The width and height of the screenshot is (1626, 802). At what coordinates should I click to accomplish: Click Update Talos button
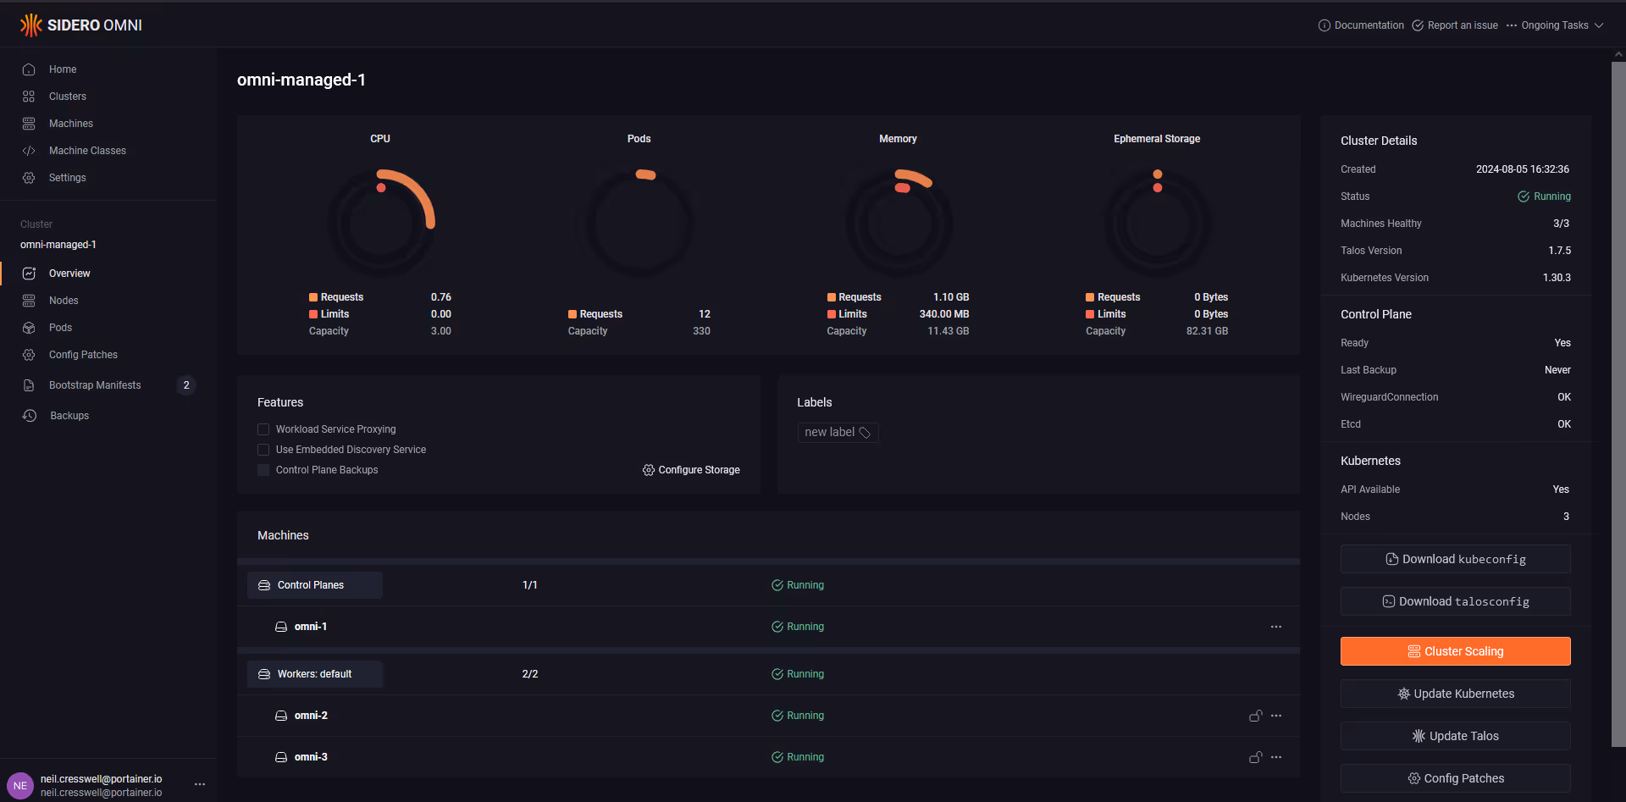[x=1455, y=736]
